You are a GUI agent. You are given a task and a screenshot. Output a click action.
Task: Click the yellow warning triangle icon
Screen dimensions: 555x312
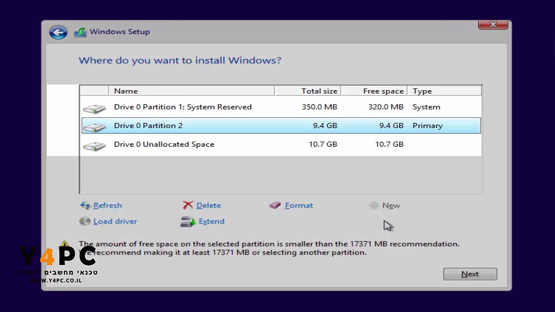(65, 244)
